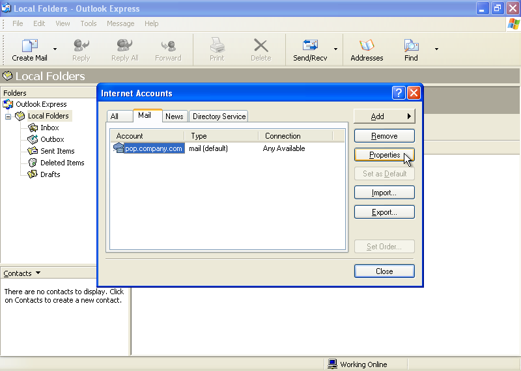Screen dimensions: 521x371
Task: Select Local Folders in the tree
Action: pos(48,116)
